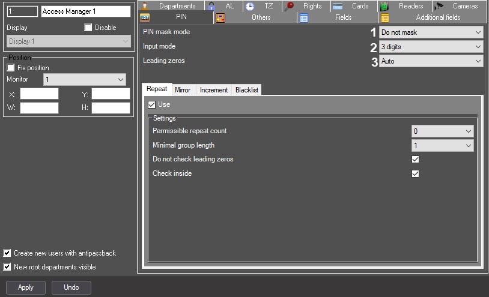Click the TZ clock icon
Image resolution: width=489 pixels, height=297 pixels.
coord(250,6)
